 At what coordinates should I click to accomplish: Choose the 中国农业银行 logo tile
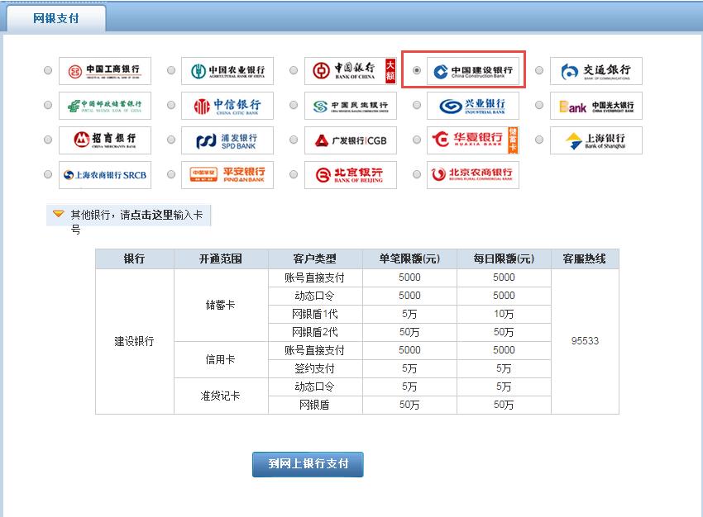pos(227,71)
